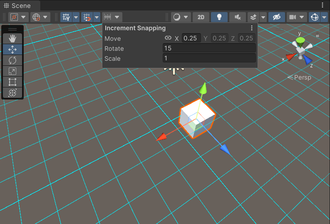Toggle scene lighting bulb button
The image size is (330, 224).
click(219, 17)
